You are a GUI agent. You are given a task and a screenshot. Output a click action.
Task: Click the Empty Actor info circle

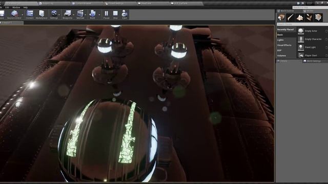(x=326, y=31)
